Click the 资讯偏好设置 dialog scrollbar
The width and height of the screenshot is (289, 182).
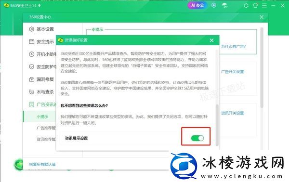[217, 125]
